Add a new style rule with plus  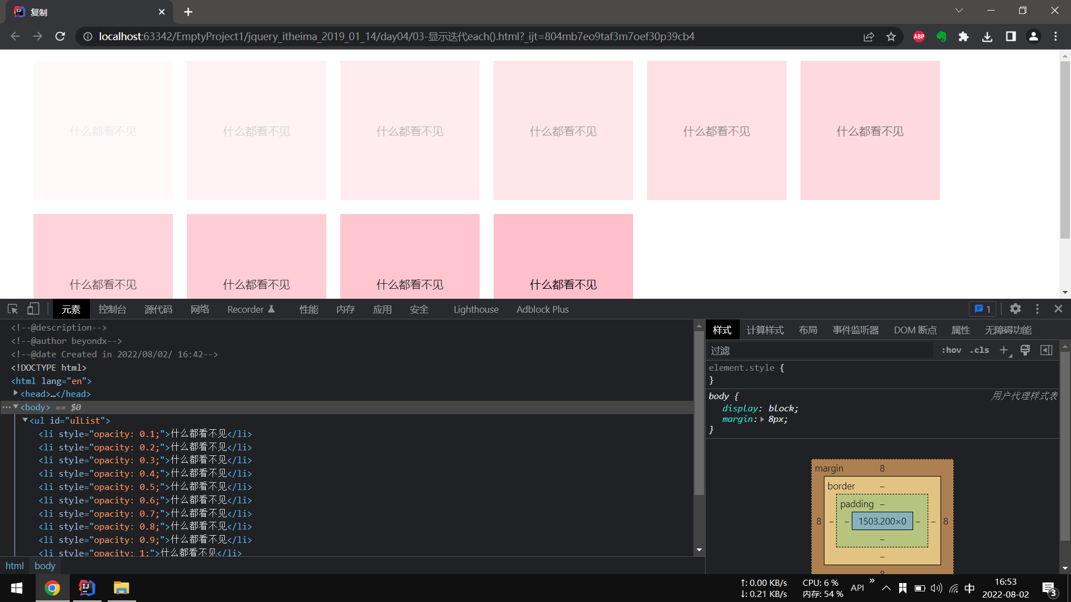(1004, 350)
